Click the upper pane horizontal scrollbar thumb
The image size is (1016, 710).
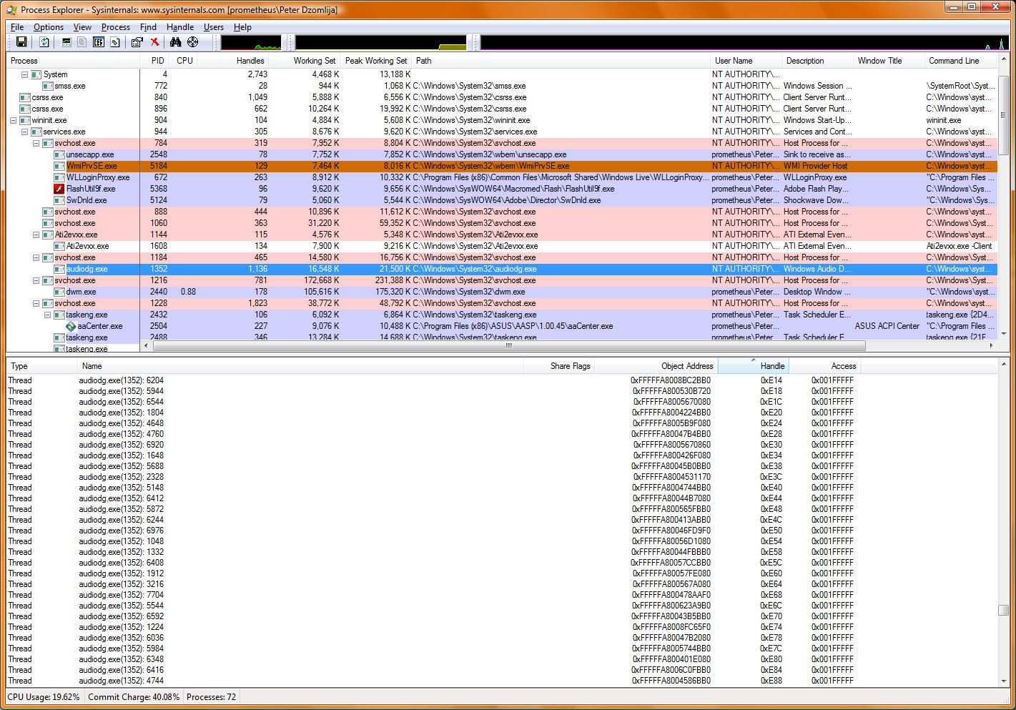point(509,345)
